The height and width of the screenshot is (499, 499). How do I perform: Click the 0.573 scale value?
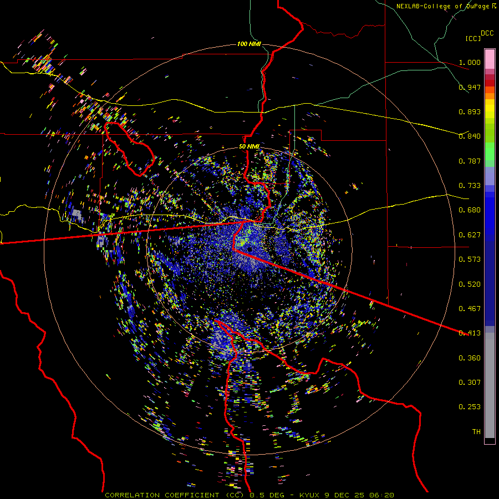tap(470, 259)
